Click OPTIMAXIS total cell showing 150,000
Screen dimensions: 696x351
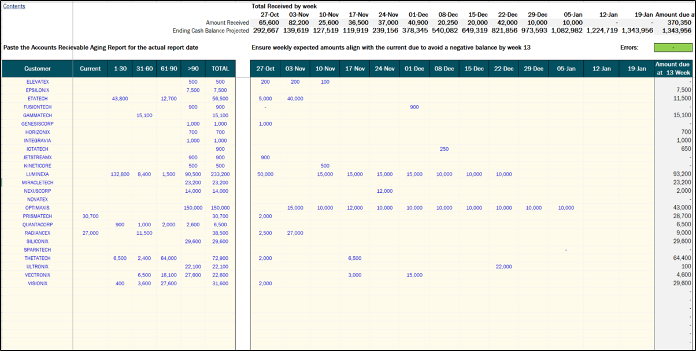click(220, 207)
